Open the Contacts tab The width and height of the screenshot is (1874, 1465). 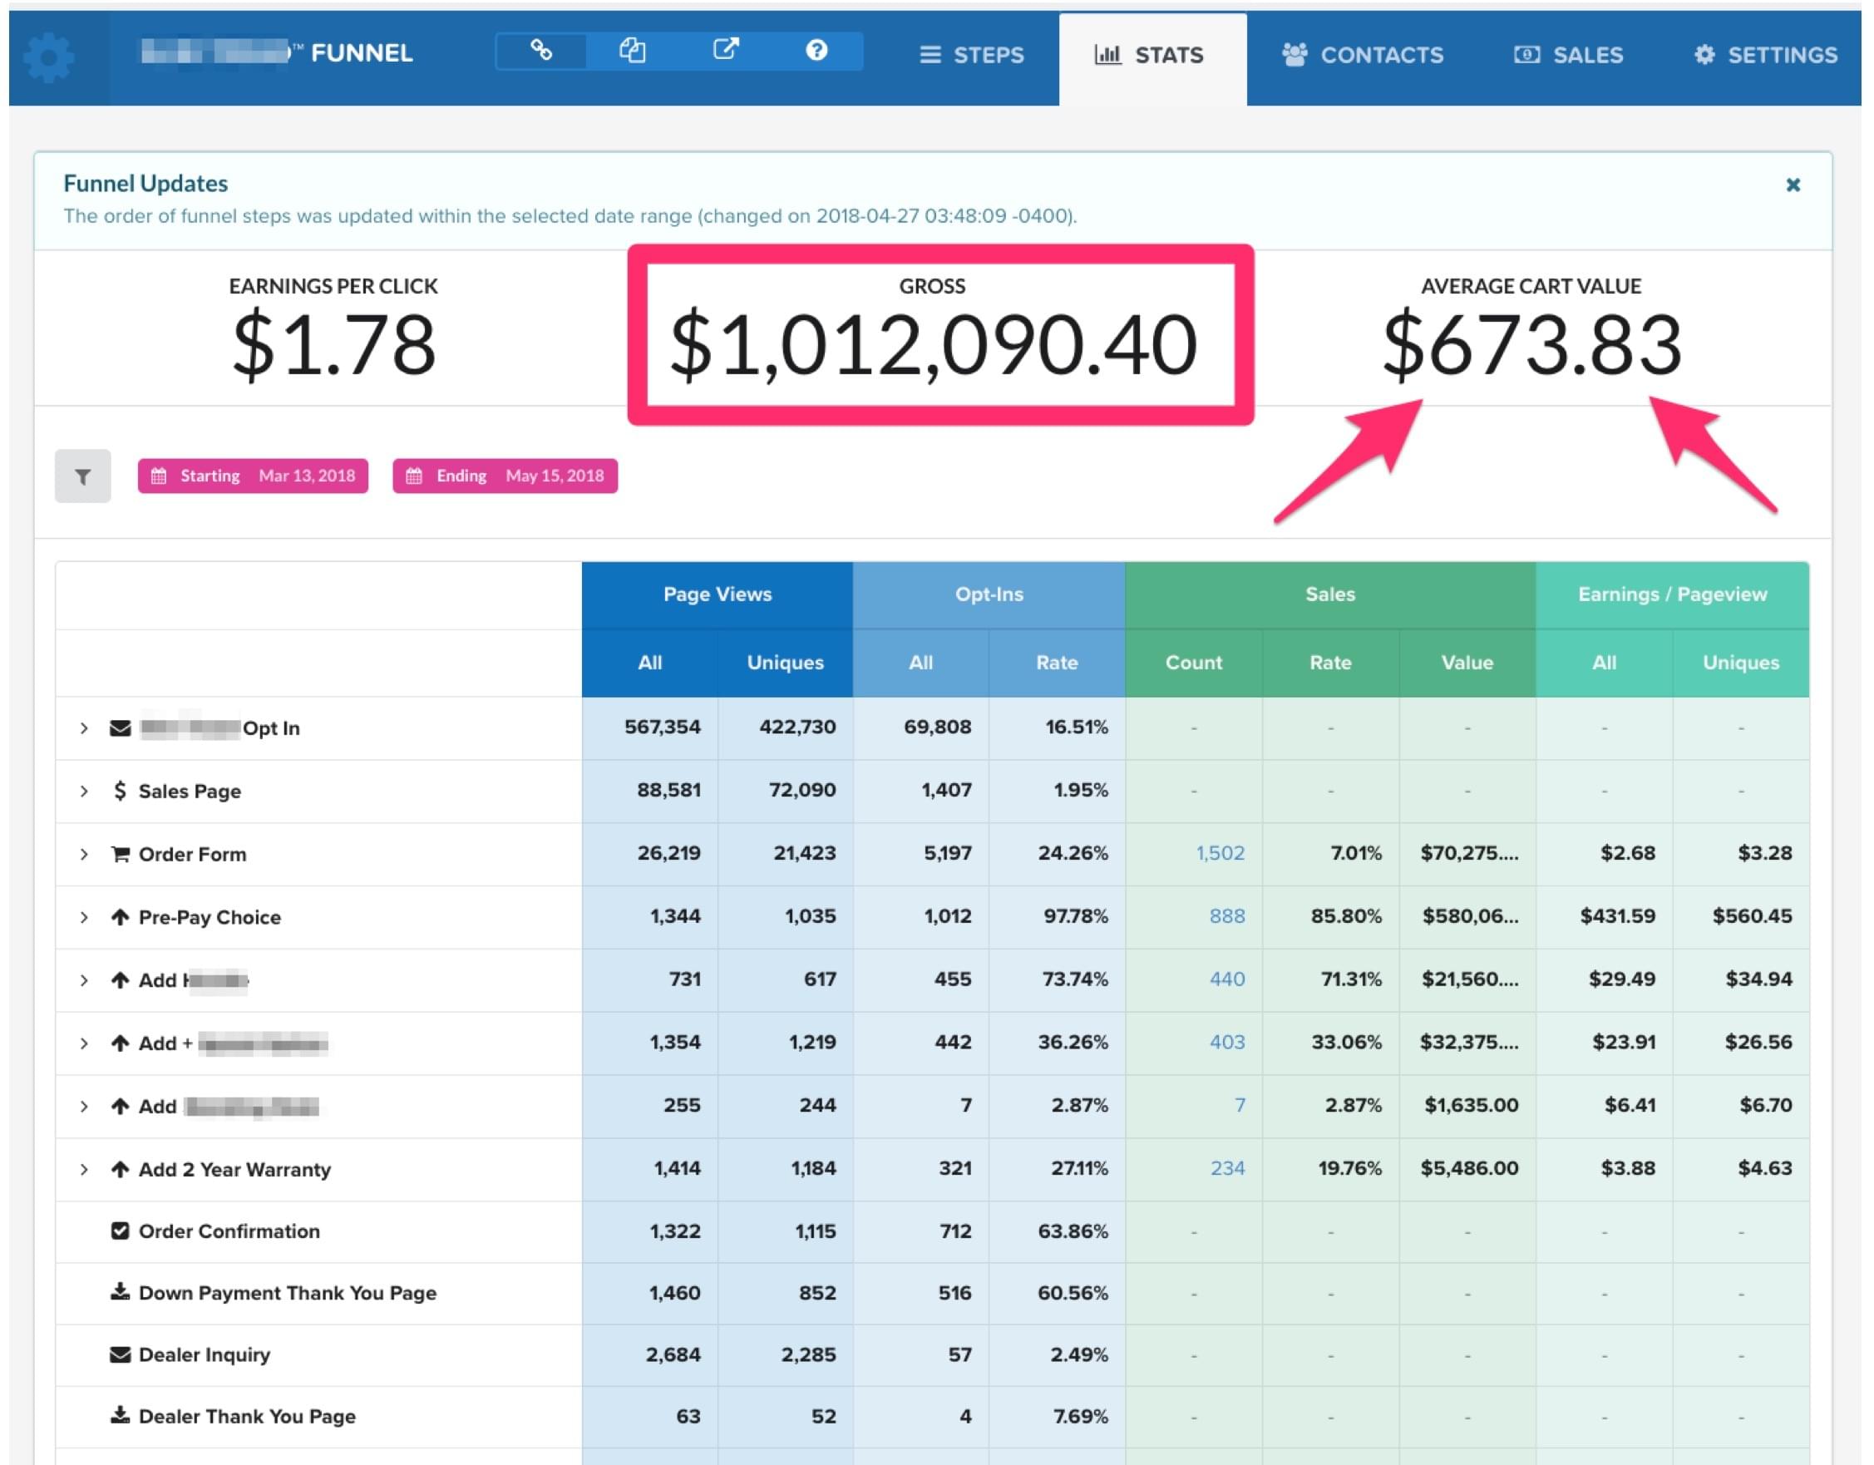[x=1363, y=56]
